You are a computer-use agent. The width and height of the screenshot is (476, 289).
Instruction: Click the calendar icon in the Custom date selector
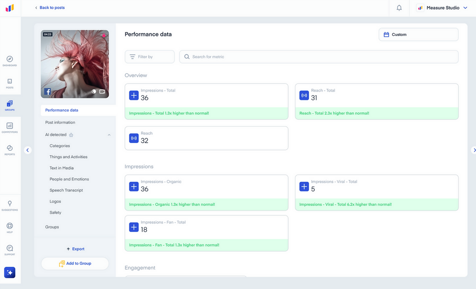coord(386,34)
